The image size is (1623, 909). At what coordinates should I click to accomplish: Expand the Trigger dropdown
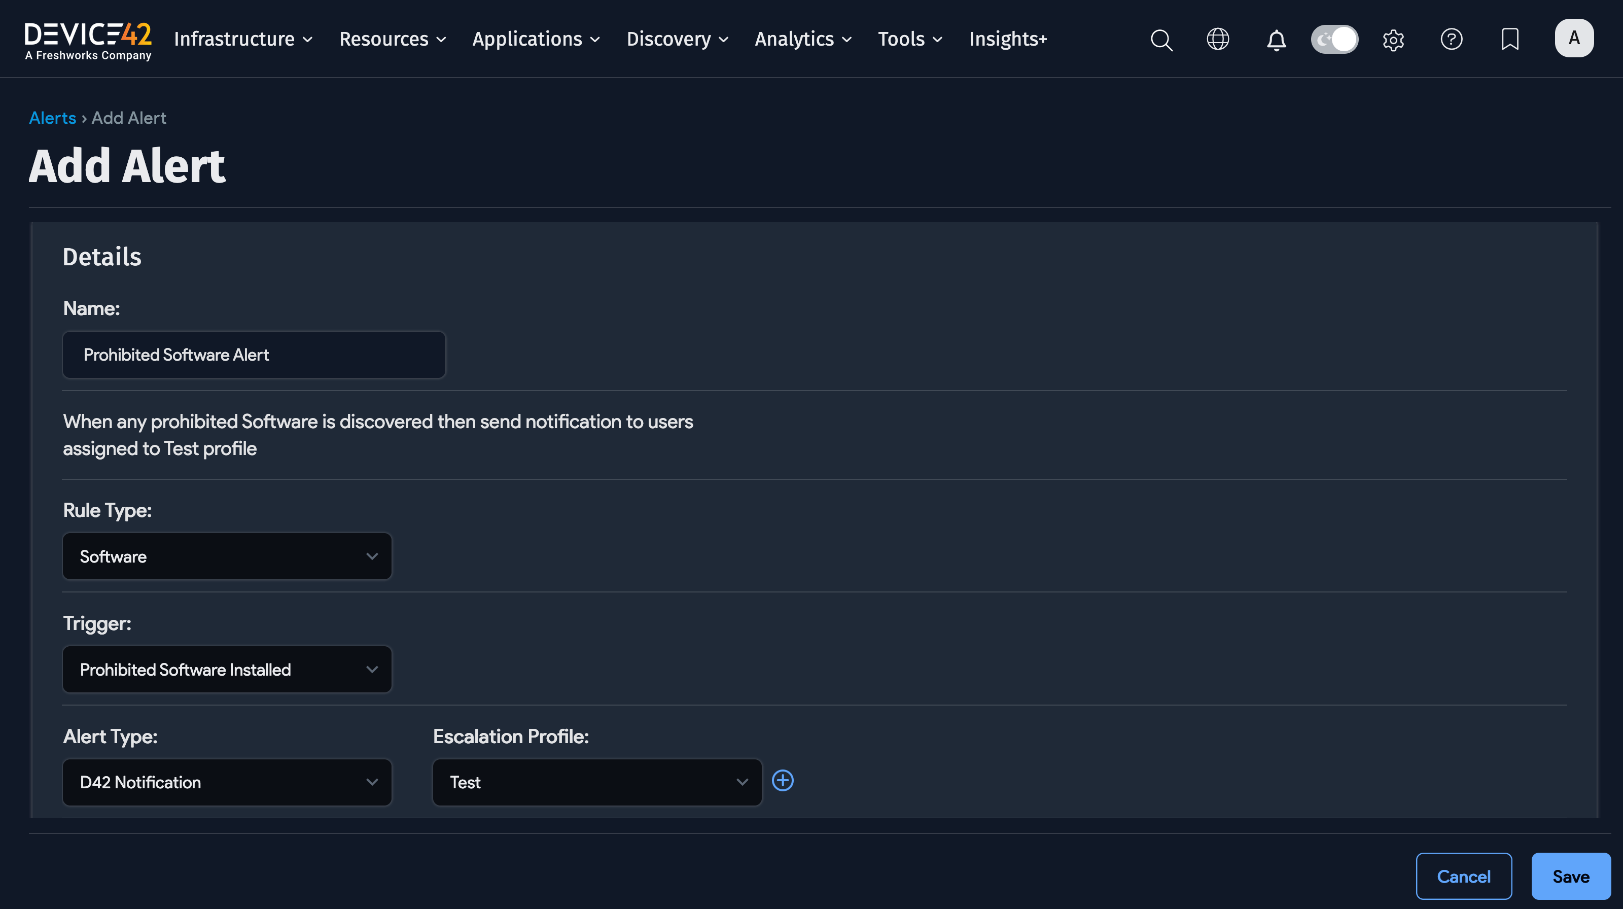coord(227,669)
